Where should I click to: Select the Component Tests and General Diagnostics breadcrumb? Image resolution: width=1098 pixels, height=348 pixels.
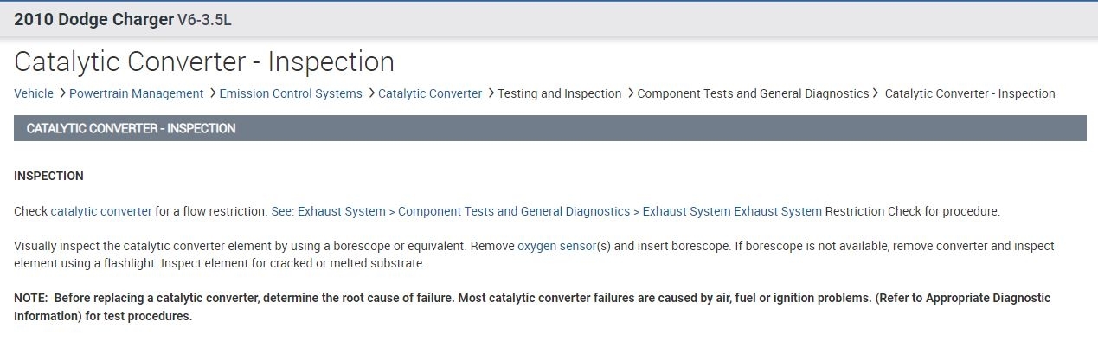pyautogui.click(x=752, y=93)
